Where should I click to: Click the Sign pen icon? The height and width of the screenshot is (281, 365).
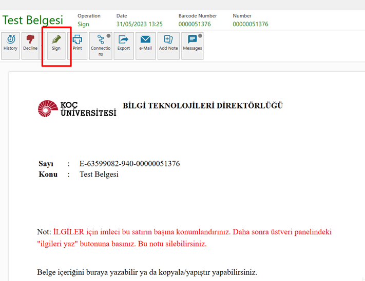click(56, 39)
